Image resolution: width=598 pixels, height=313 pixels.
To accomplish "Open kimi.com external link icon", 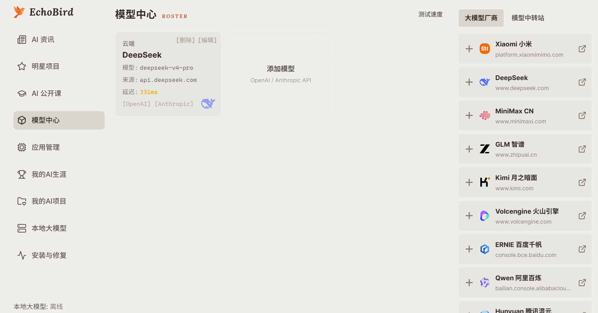I will click(582, 182).
